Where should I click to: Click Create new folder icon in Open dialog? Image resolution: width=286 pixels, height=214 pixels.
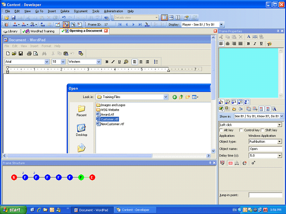tap(188, 97)
